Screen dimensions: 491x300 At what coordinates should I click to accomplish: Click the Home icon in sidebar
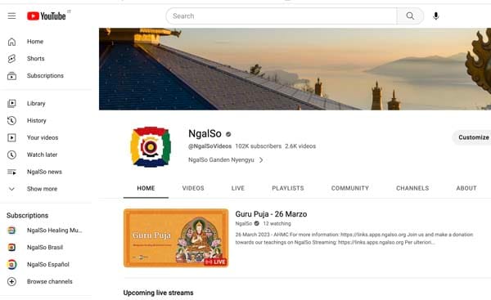click(x=11, y=42)
